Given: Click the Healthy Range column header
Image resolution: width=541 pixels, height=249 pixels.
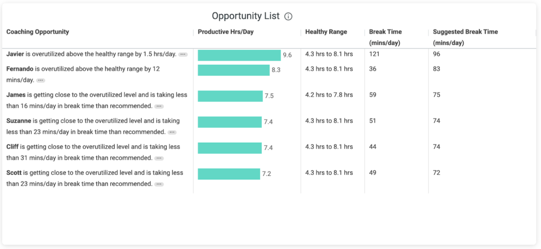Looking at the screenshot, I should coord(326,32).
